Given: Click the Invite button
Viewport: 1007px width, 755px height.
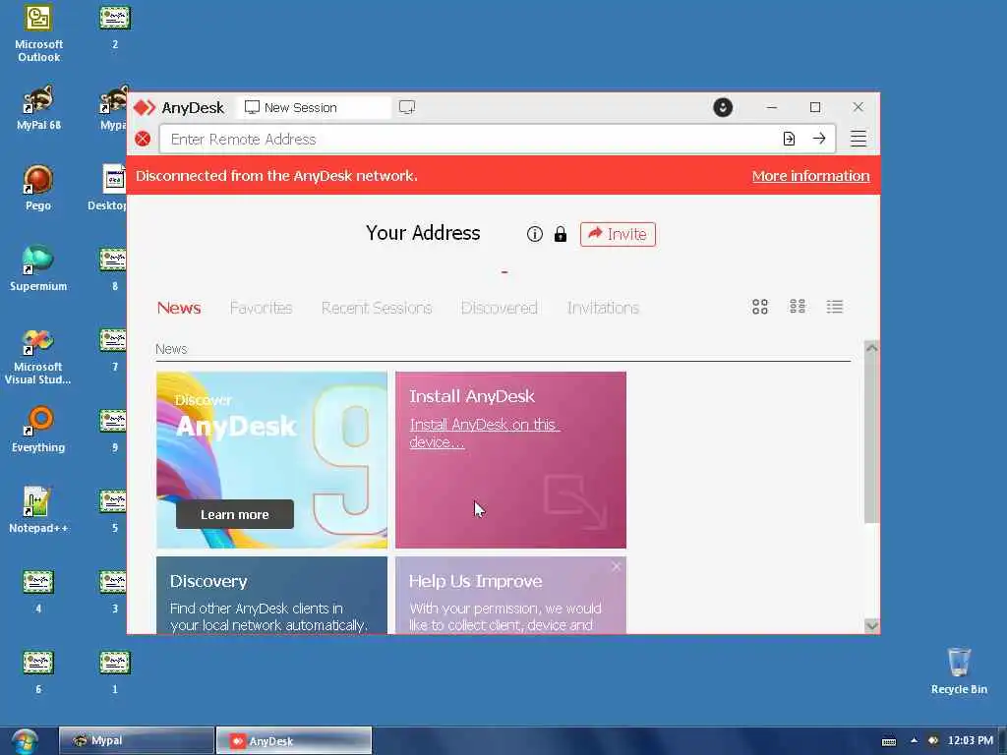Looking at the screenshot, I should coord(618,234).
